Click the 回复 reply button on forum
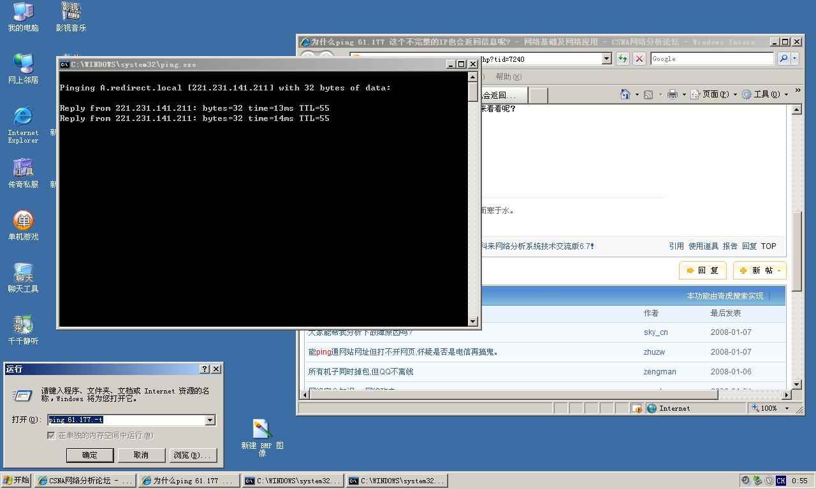The width and height of the screenshot is (816, 489). coord(703,270)
